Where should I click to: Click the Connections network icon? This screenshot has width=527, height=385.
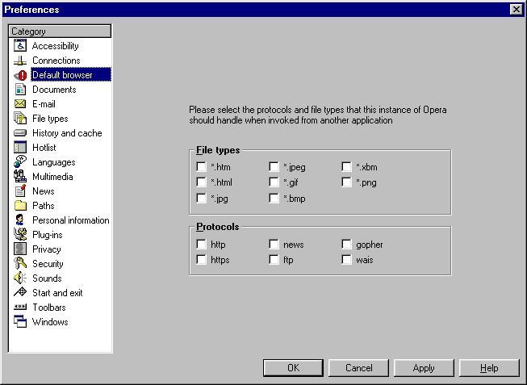(x=20, y=61)
